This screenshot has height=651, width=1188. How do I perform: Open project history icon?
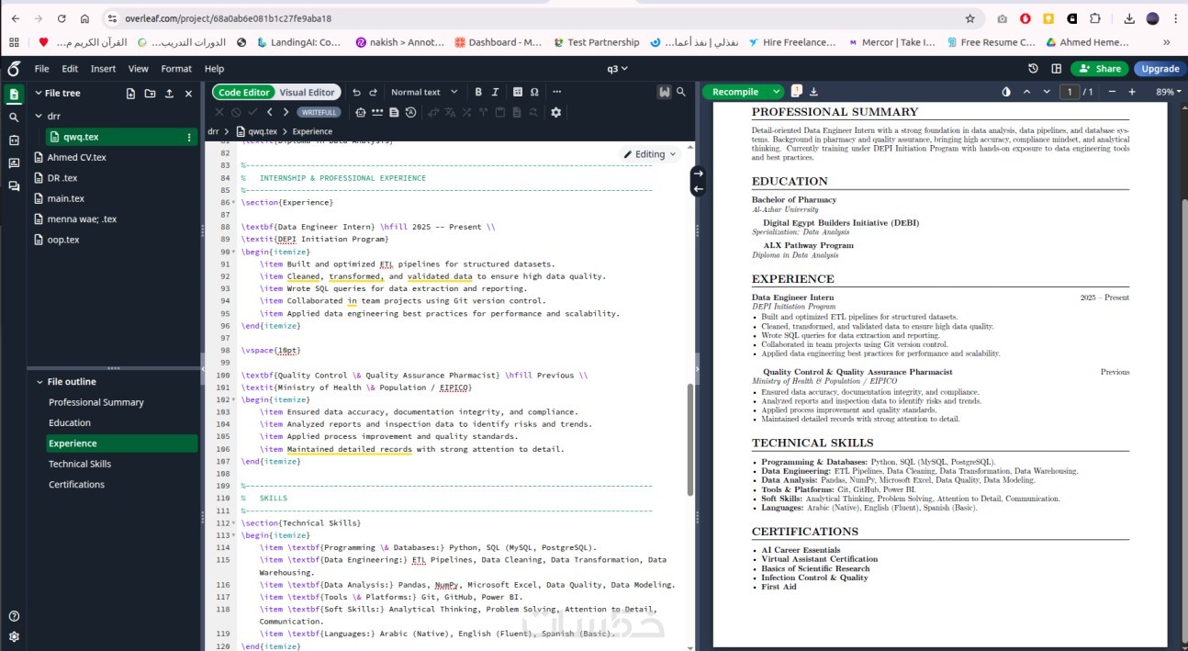(1033, 69)
